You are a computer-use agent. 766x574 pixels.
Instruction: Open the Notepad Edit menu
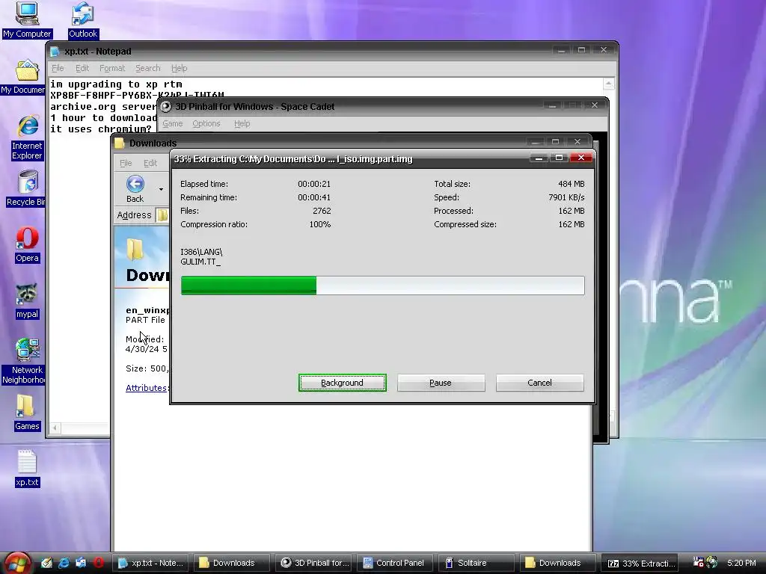click(x=82, y=68)
